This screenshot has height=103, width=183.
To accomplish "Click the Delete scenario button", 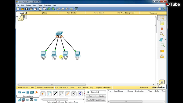I will (x=101, y=96).
